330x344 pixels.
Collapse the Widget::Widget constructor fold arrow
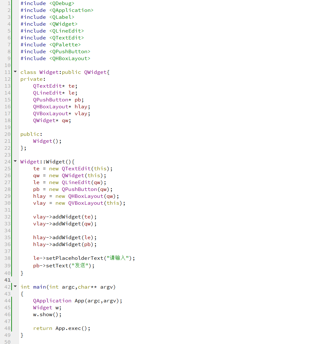(15, 161)
